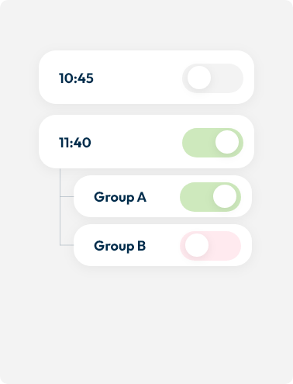Click the tree branch line leading to Group B
The width and height of the screenshot is (293, 384).
point(67,245)
